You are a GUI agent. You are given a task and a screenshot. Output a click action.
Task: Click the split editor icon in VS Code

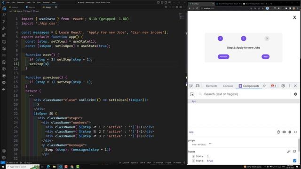181,7
